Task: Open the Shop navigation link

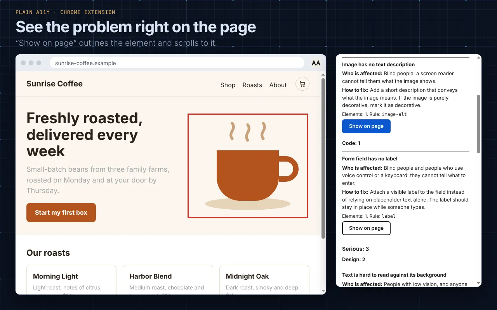Action: pos(228,85)
